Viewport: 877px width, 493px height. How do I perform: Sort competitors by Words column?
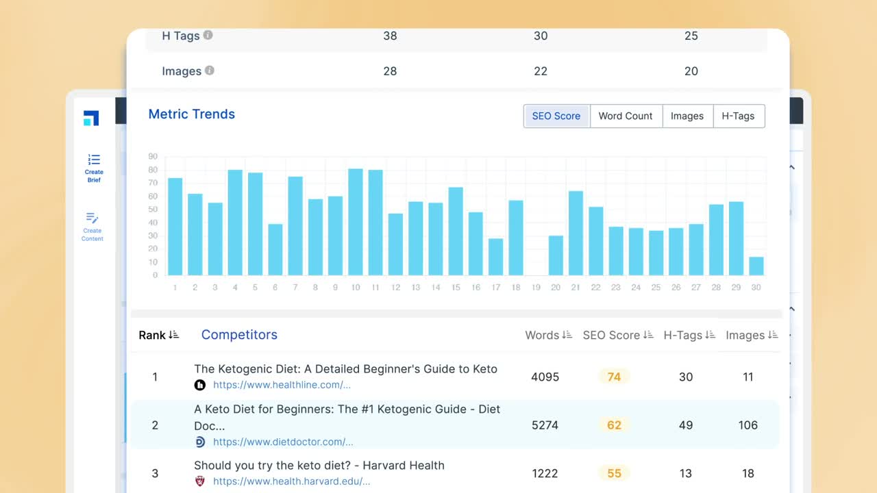pos(548,335)
